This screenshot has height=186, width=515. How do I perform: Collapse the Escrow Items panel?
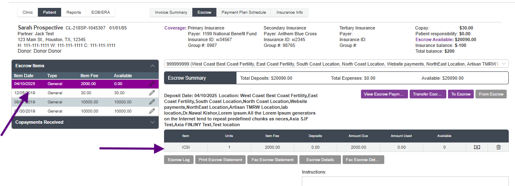pos(152,66)
